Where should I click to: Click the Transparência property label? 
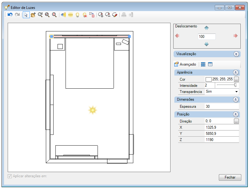tap(191, 92)
